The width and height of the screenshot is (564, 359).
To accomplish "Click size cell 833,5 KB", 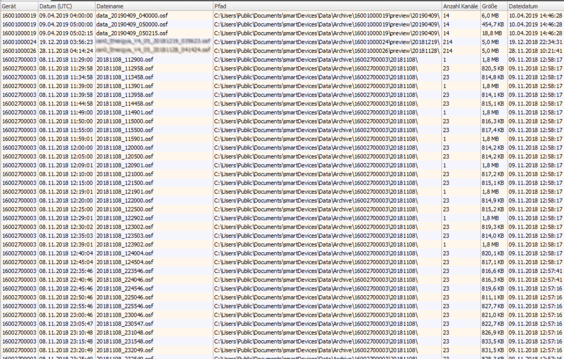I will pyautogui.click(x=493, y=341).
